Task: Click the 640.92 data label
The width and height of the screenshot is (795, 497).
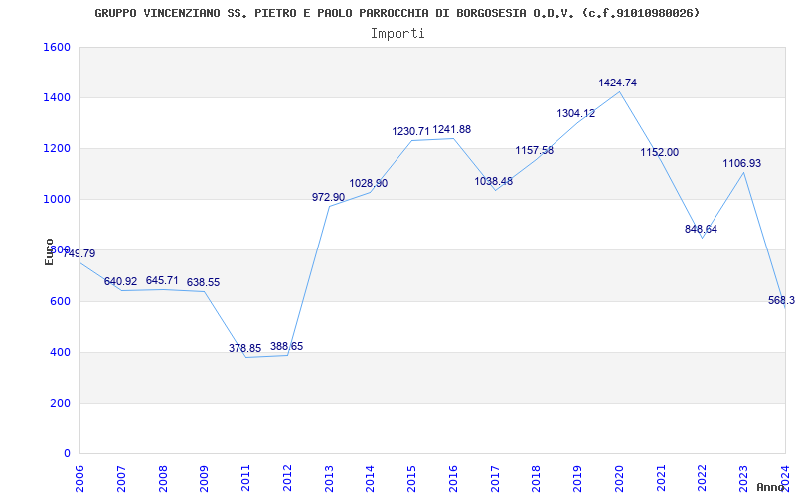Action: (120, 281)
